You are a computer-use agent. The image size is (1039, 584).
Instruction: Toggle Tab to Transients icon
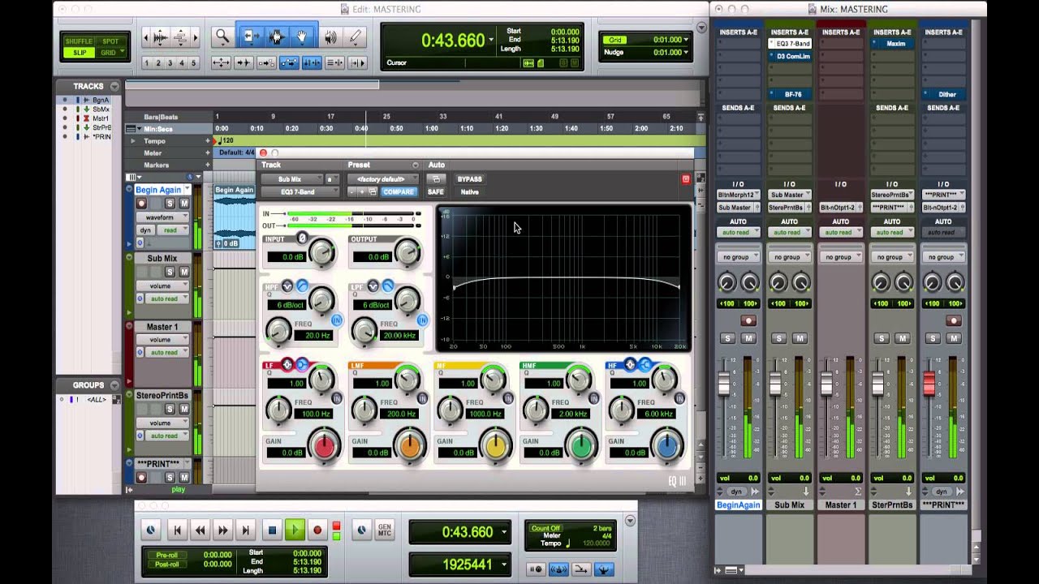(244, 62)
